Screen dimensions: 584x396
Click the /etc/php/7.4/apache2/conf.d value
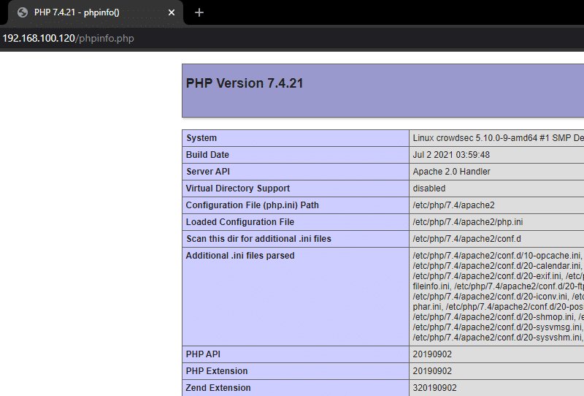tap(466, 239)
